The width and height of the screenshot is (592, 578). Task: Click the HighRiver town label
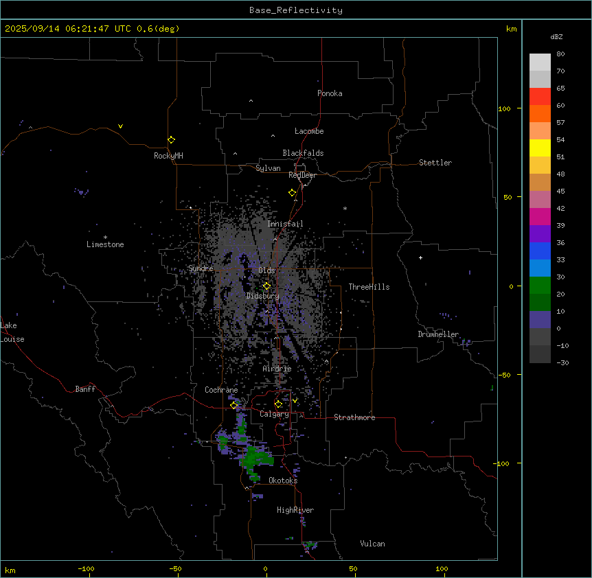tap(295, 510)
